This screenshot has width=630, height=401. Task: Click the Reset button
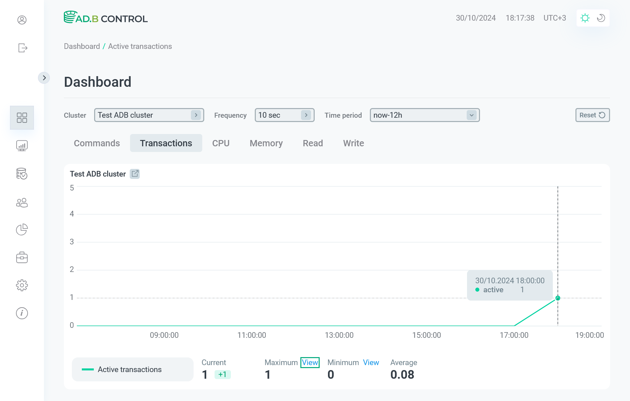(592, 115)
